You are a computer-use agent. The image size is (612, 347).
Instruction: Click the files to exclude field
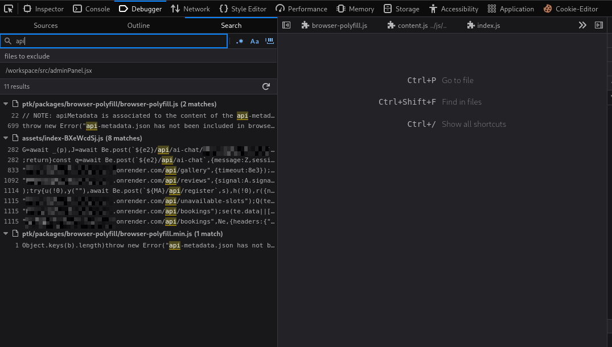coord(138,56)
